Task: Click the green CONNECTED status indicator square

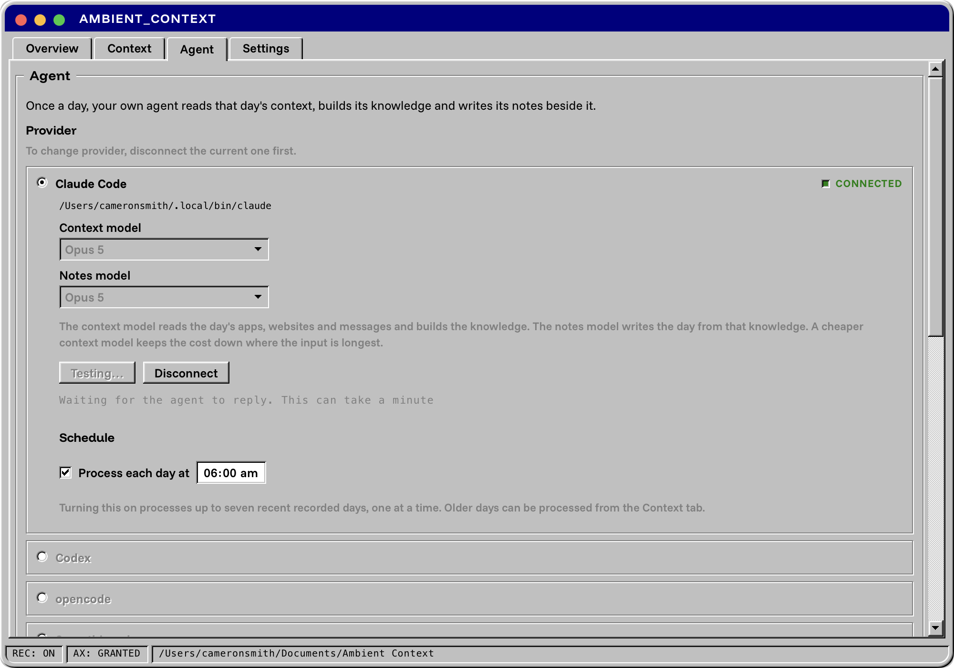Action: click(x=826, y=184)
